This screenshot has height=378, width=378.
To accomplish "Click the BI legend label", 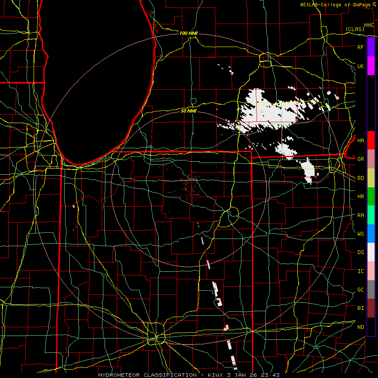I will click(360, 308).
